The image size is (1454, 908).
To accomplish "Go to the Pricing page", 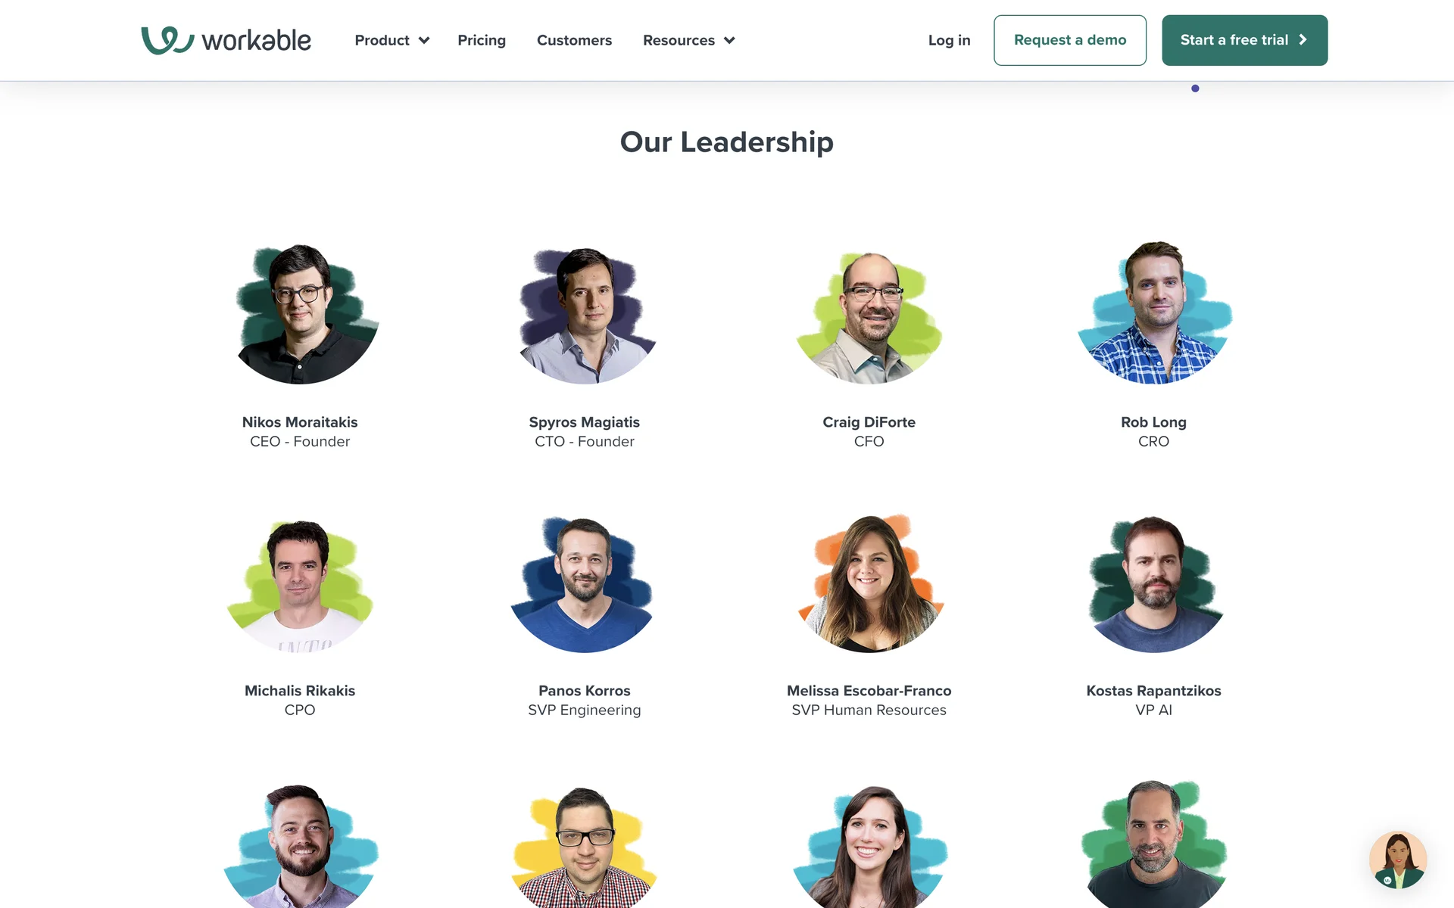I will tap(482, 40).
